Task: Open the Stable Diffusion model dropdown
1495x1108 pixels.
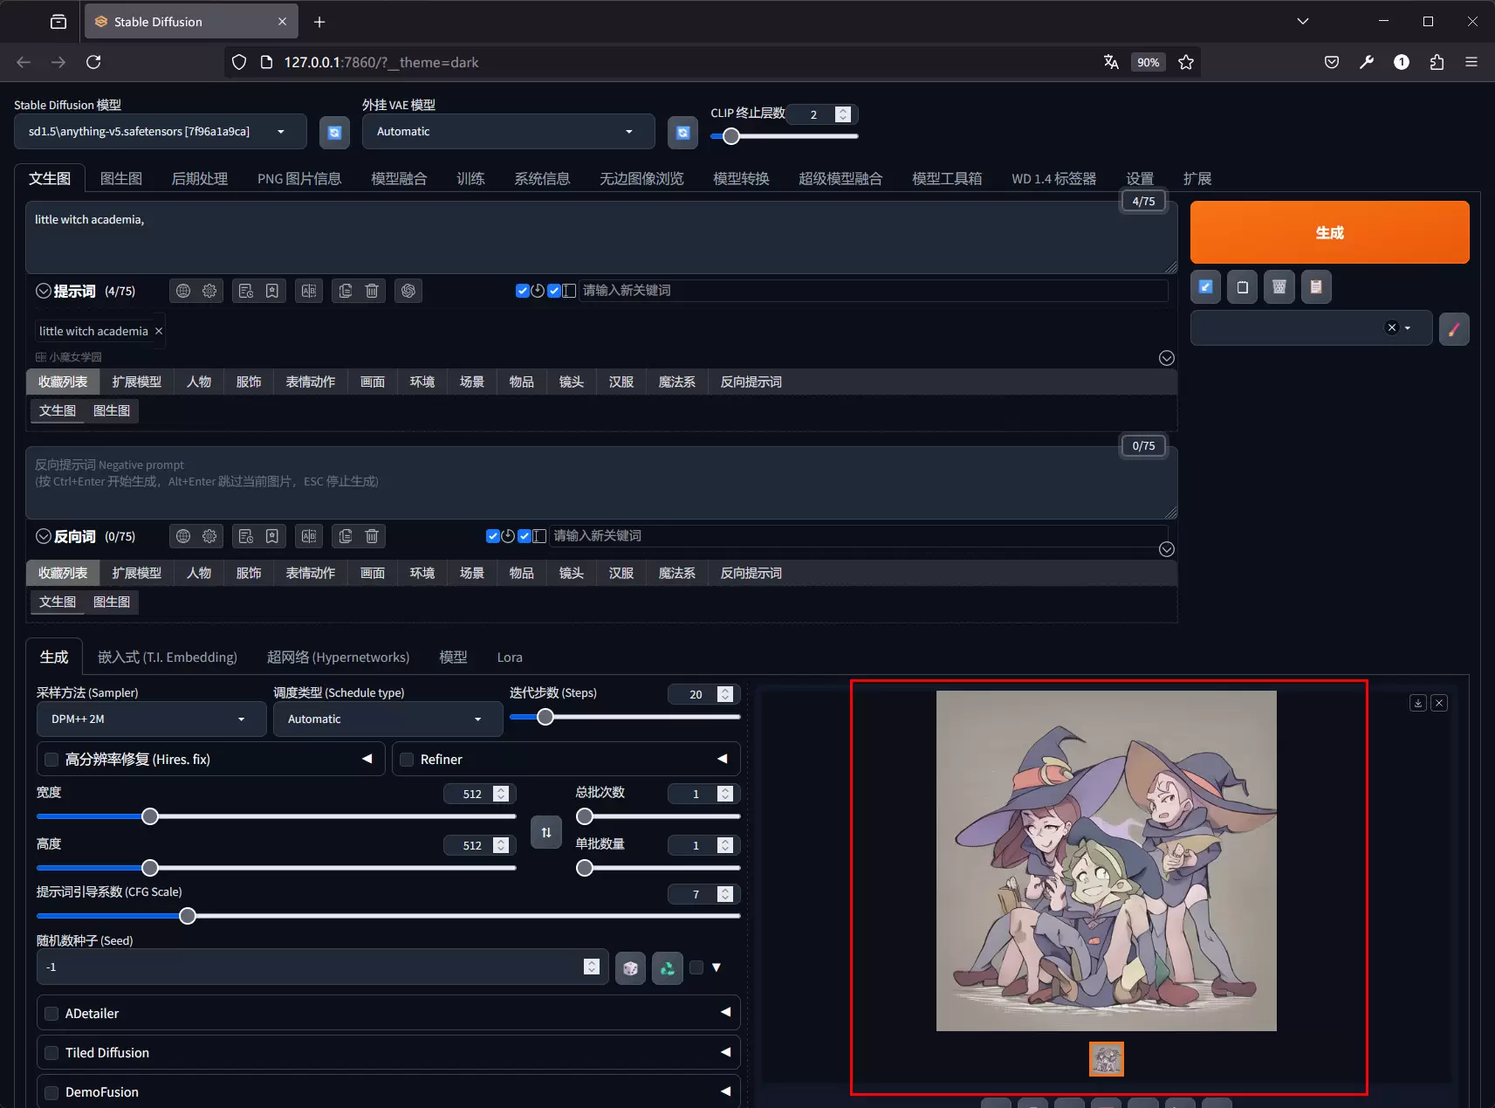Action: [161, 132]
